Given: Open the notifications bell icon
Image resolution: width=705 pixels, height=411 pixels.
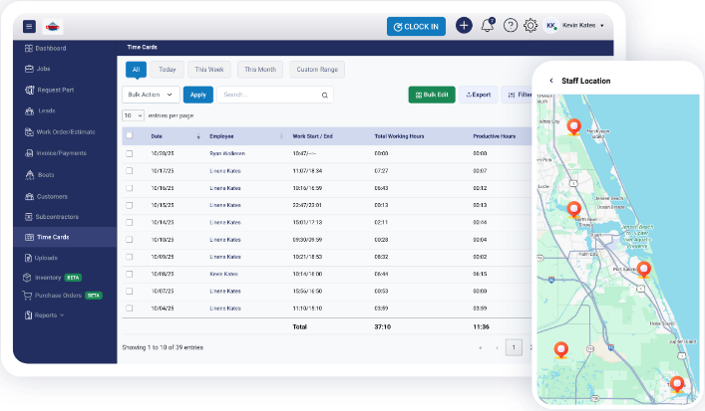Looking at the screenshot, I should [488, 26].
